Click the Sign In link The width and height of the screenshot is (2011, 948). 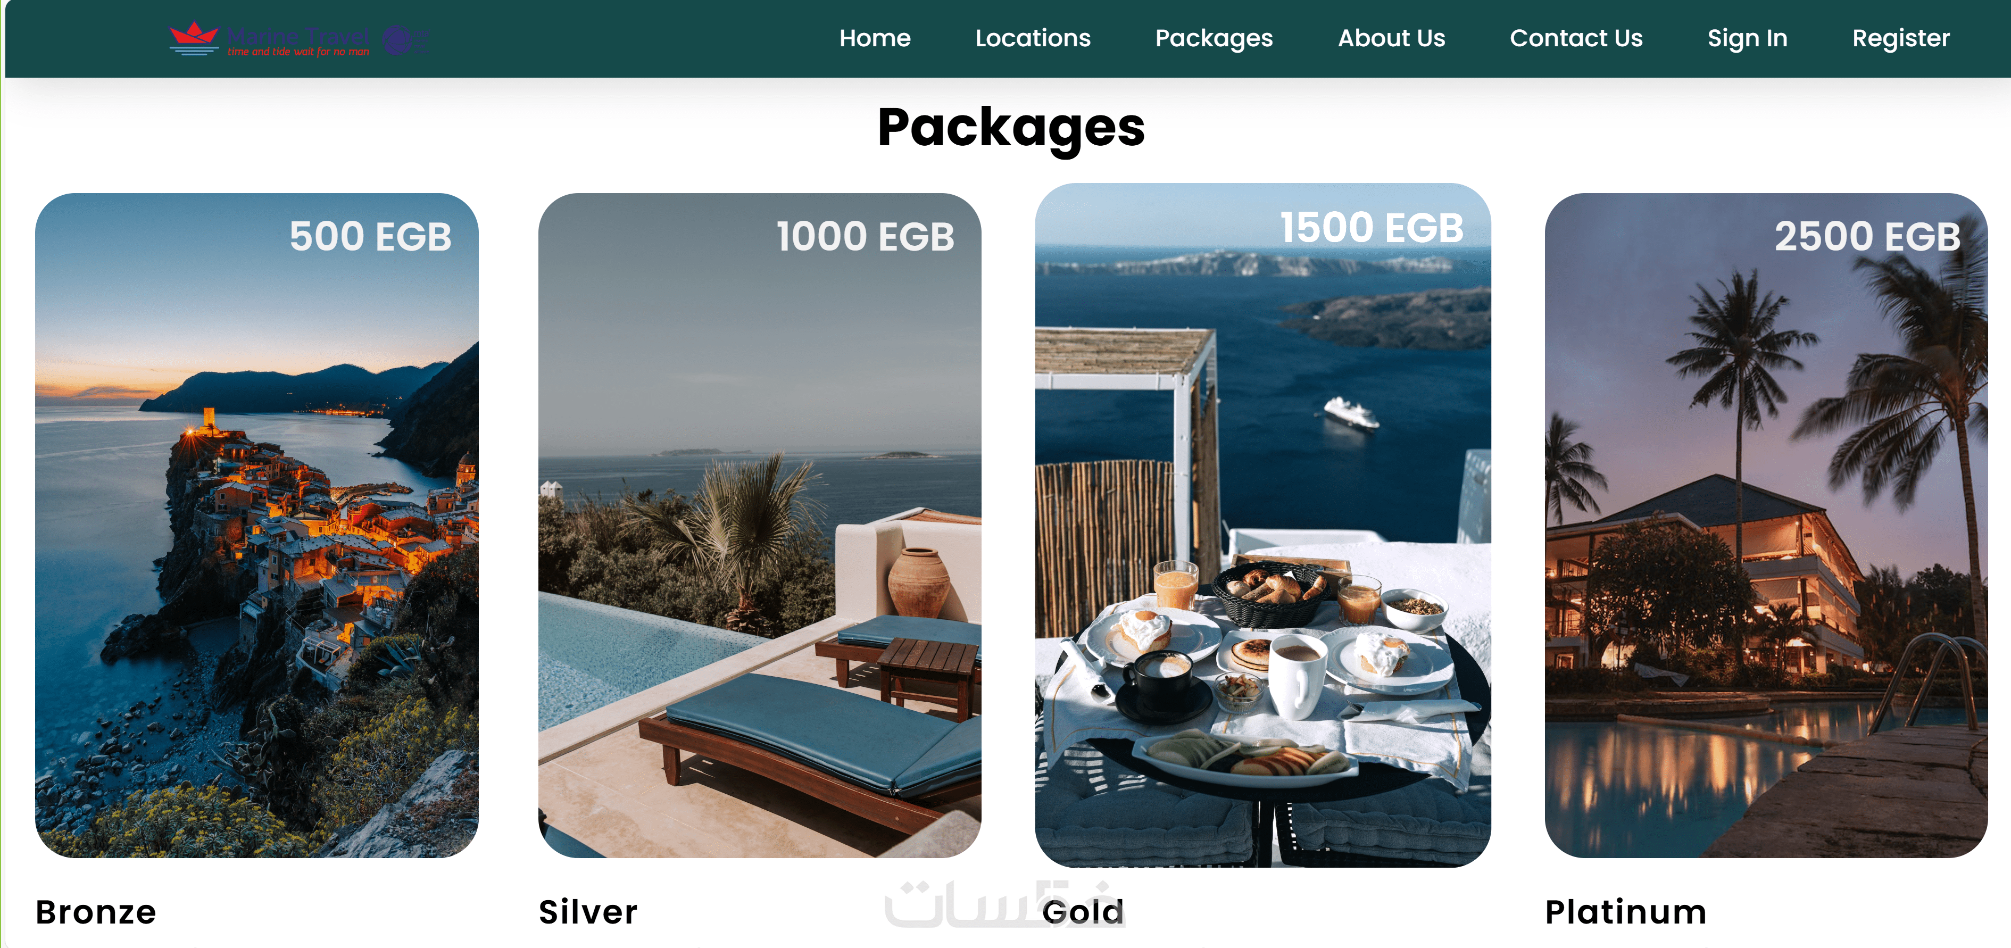[1747, 38]
